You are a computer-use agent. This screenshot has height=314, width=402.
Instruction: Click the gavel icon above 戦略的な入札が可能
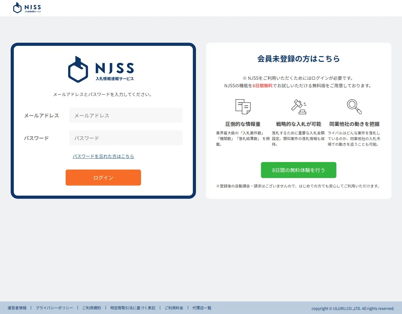pyautogui.click(x=299, y=107)
